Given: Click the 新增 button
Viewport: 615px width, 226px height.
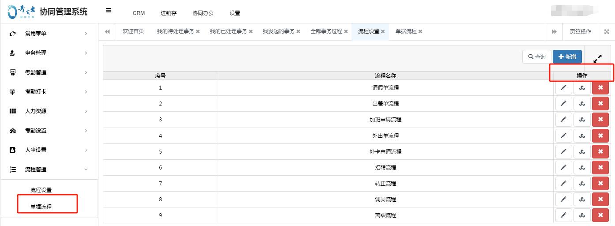Looking at the screenshot, I should click(567, 57).
